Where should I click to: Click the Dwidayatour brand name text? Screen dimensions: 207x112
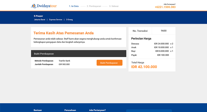pyautogui.click(x=47, y=6)
